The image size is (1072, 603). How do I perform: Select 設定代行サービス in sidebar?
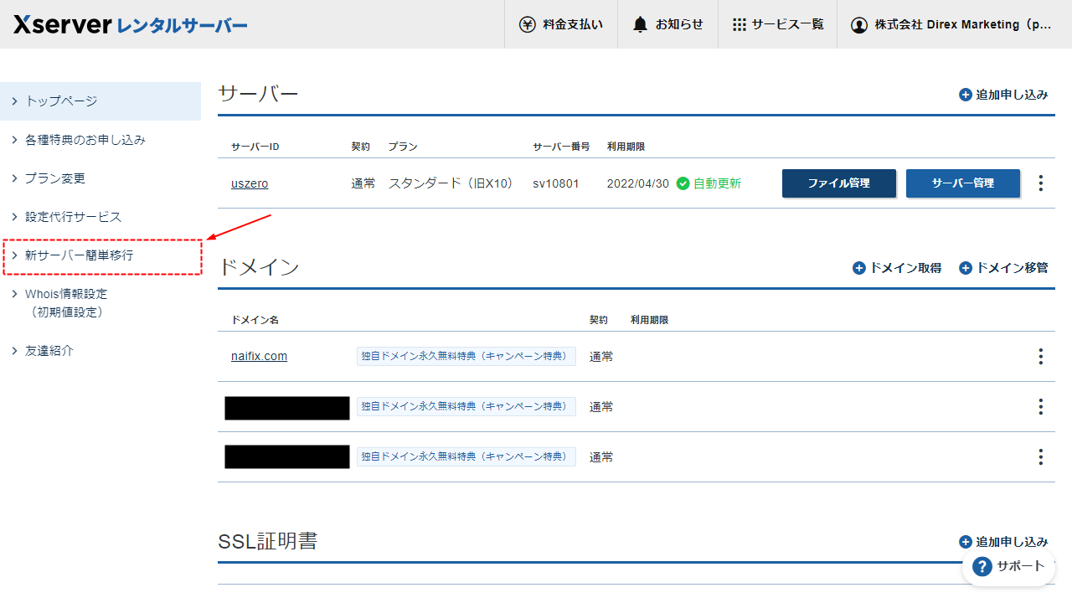pyautogui.click(x=100, y=217)
